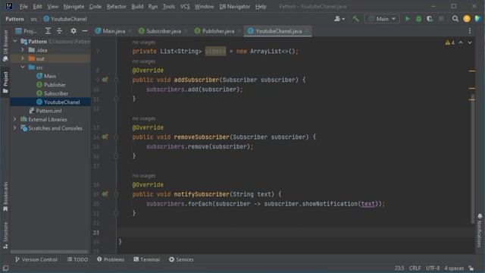Select Pattern.iml file in project tree
Viewport: 485px width, 273px height.
pyautogui.click(x=45, y=111)
